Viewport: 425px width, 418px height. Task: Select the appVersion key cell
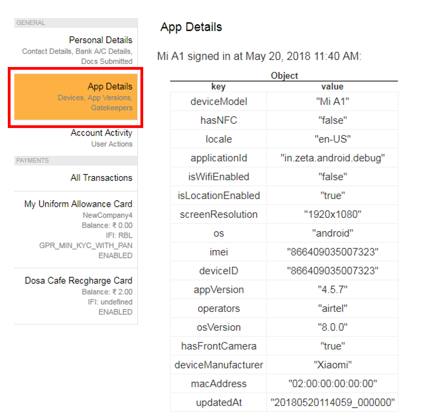(218, 290)
